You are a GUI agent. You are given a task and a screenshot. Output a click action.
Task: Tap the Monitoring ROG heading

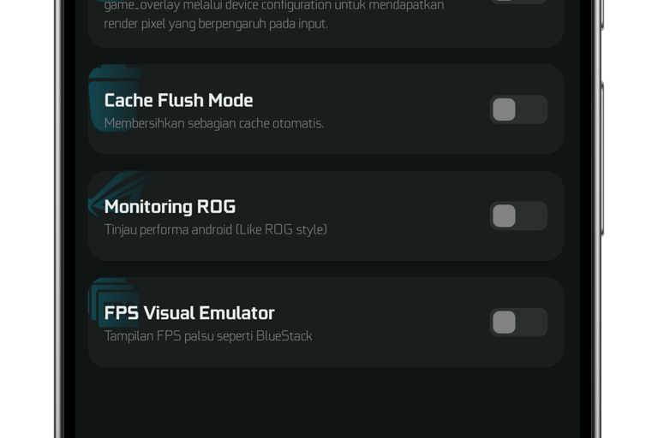[x=170, y=206]
